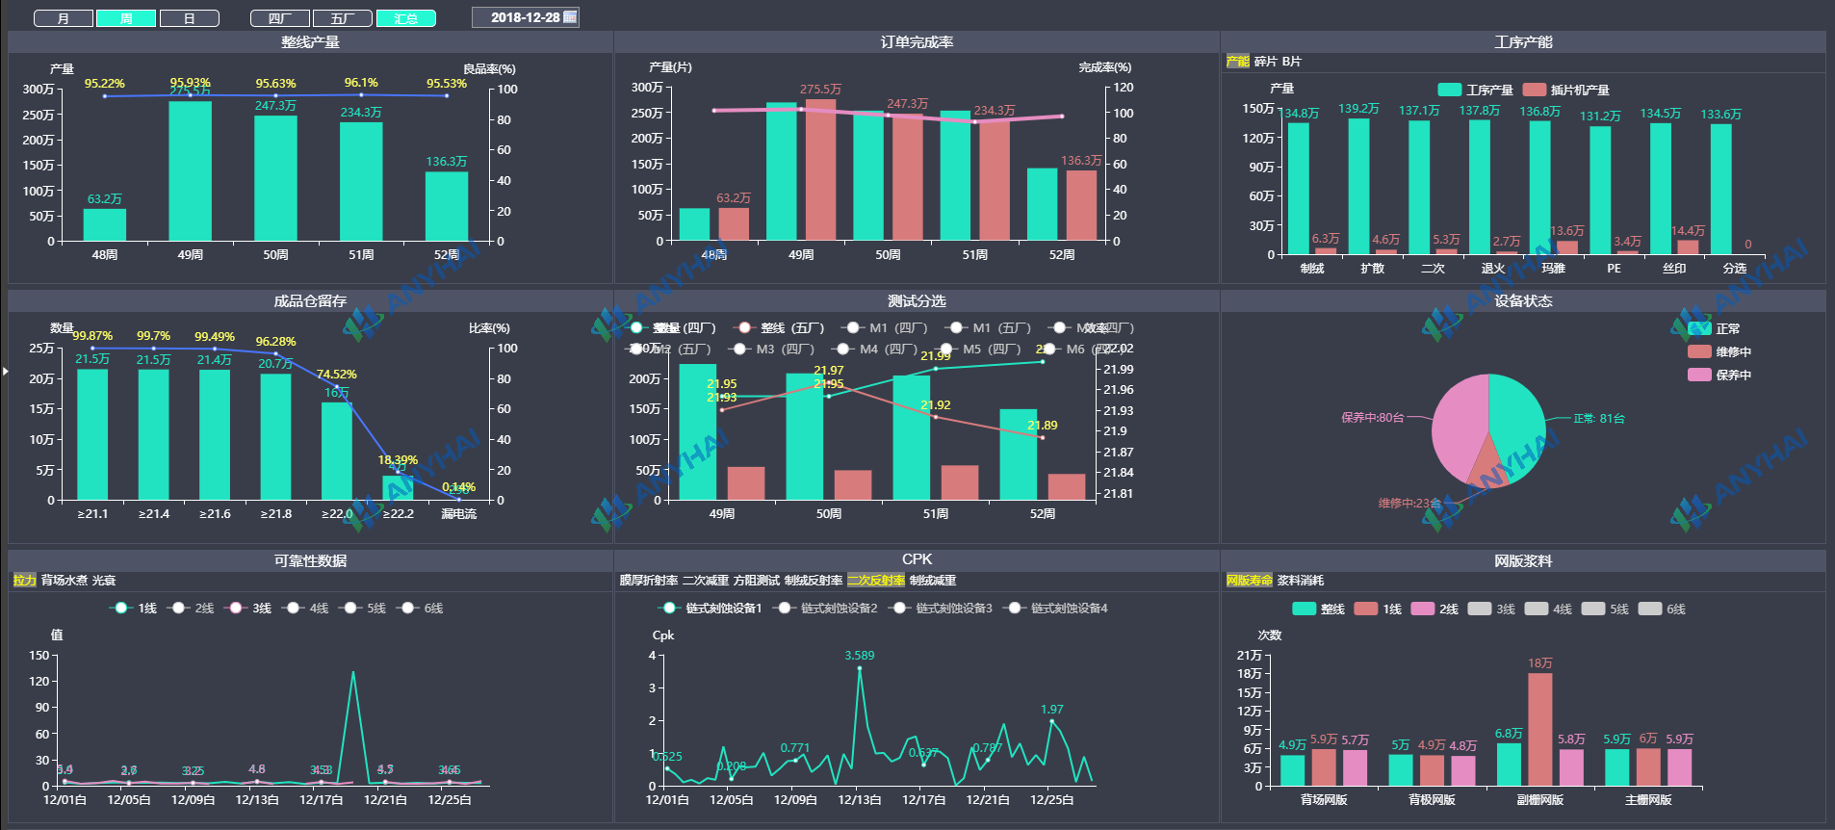Switch time range to 月
This screenshot has height=830, width=1835.
coord(64,18)
